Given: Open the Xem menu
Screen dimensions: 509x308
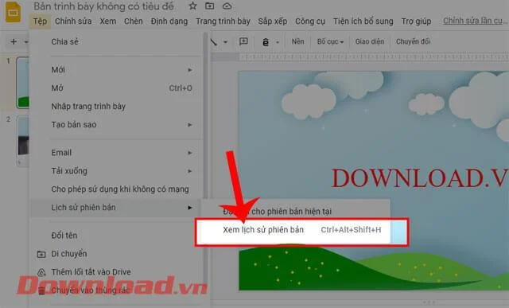Looking at the screenshot, I should [x=108, y=21].
